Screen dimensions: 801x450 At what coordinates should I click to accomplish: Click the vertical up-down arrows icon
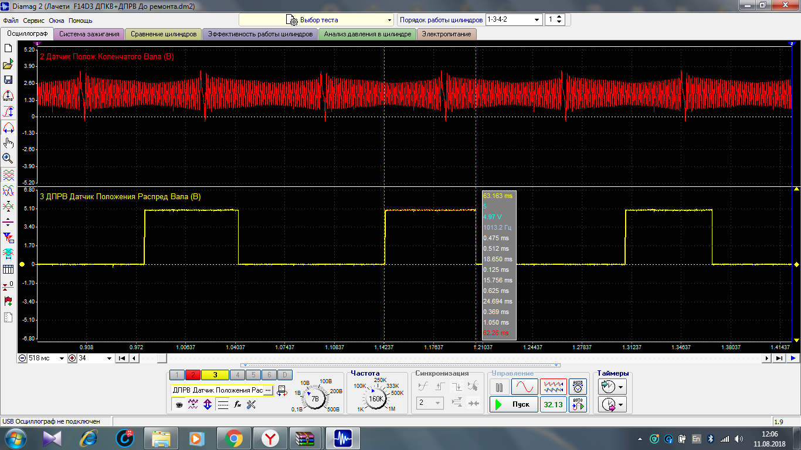[208, 404]
